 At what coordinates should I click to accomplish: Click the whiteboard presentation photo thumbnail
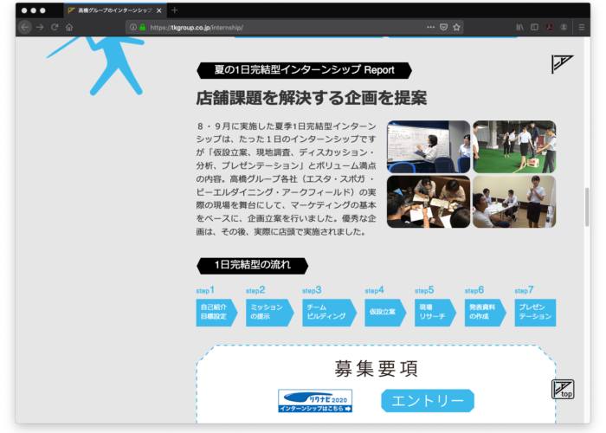429,145
